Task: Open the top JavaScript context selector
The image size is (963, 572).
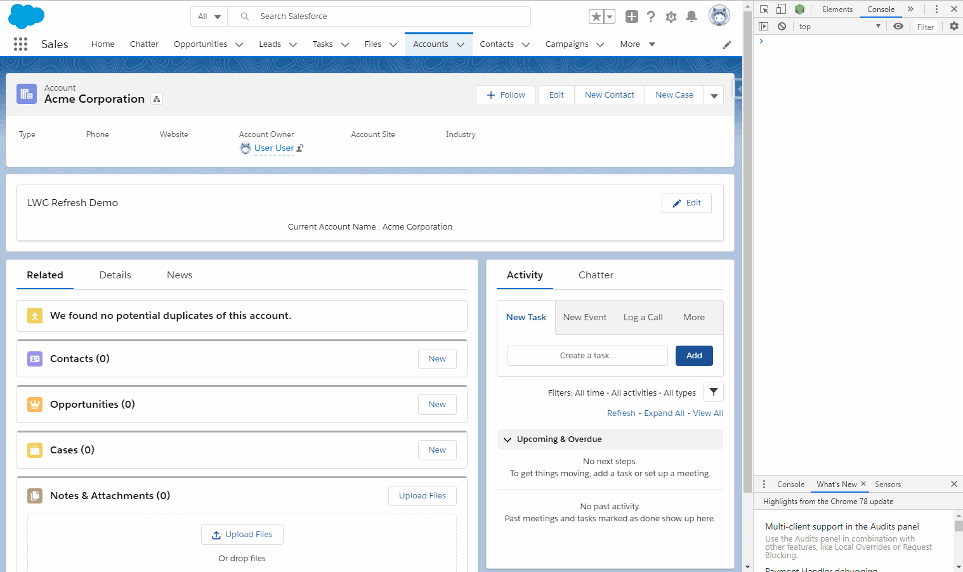Action: click(840, 27)
